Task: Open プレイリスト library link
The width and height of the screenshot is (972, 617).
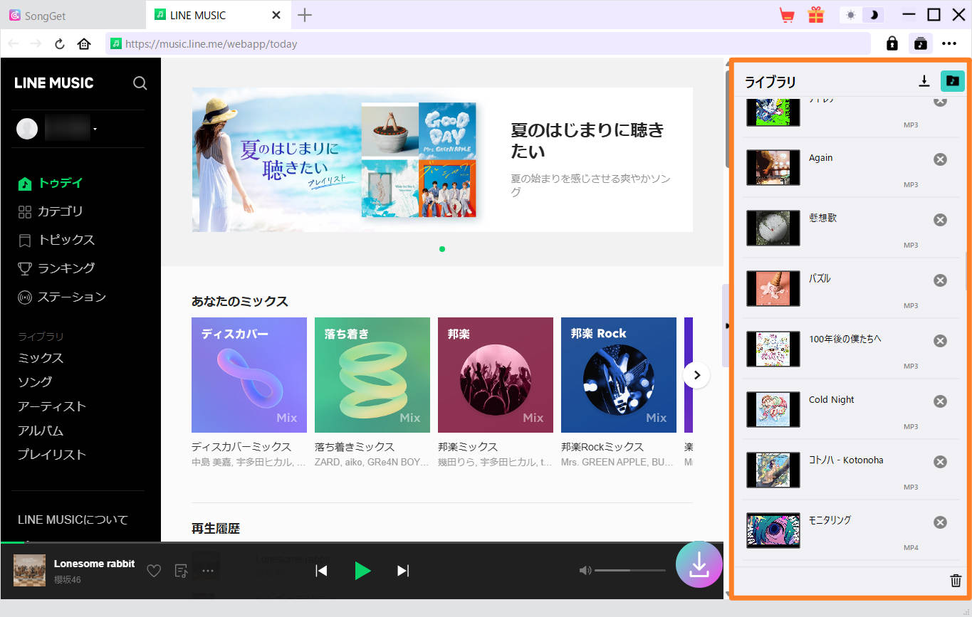Action: click(x=52, y=455)
